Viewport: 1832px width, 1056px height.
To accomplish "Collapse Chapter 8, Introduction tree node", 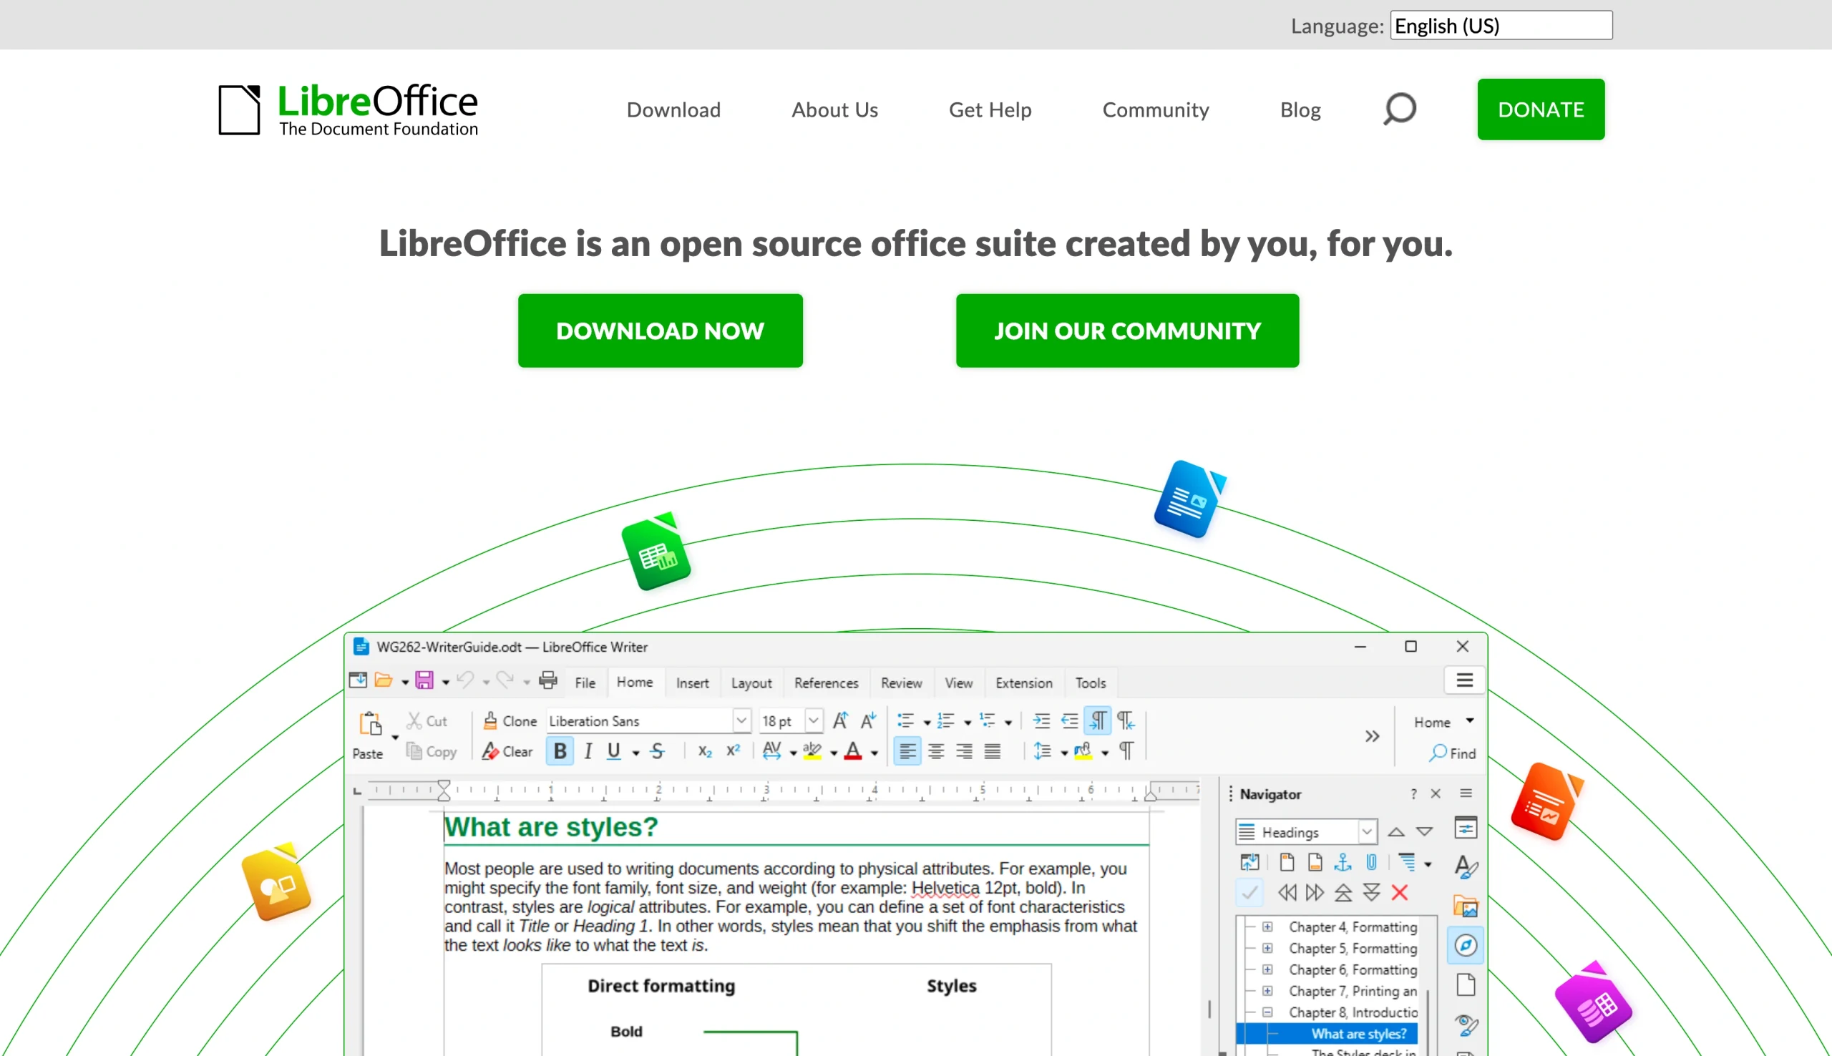I will [1267, 1012].
